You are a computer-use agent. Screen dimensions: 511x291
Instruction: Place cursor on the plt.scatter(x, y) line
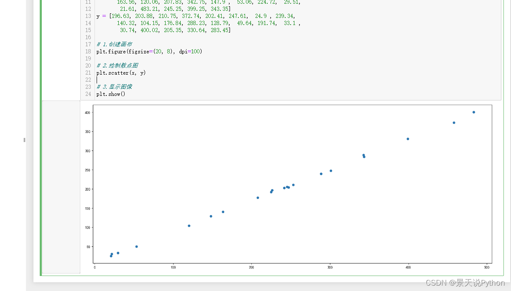click(x=121, y=73)
